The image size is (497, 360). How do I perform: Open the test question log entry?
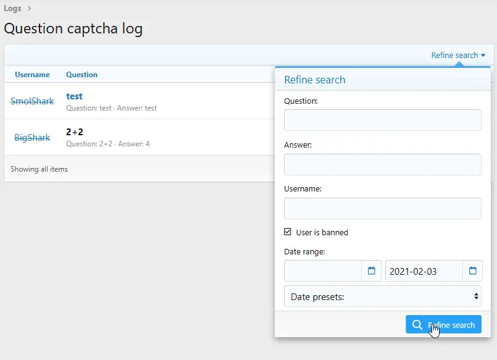(74, 96)
